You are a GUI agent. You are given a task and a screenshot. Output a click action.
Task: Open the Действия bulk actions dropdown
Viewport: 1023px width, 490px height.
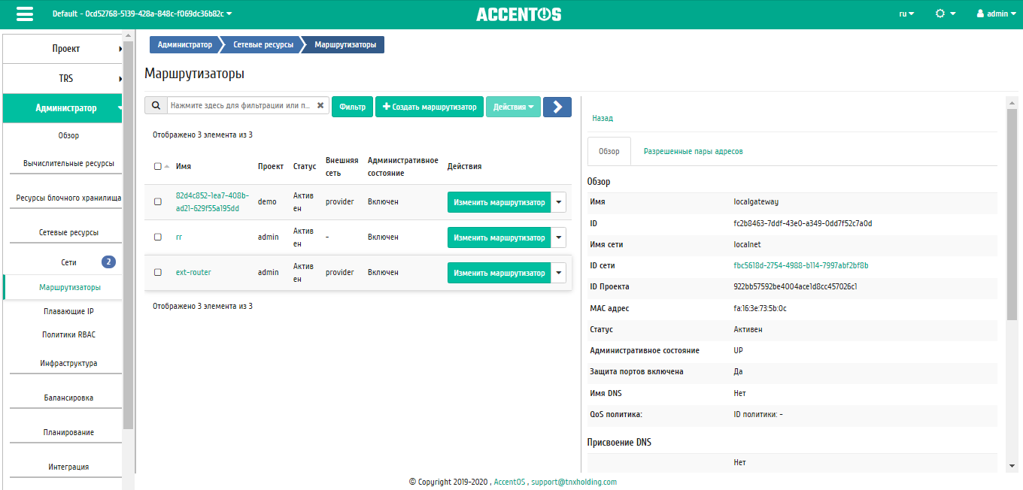point(513,107)
